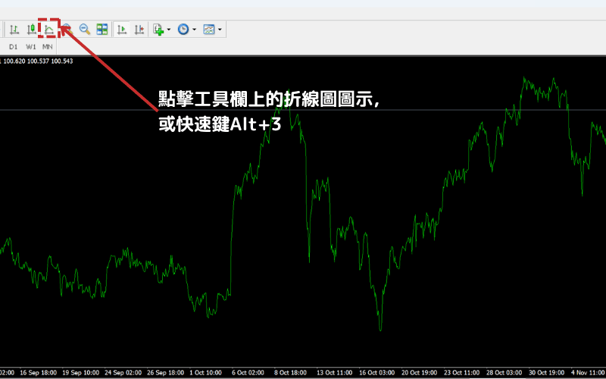Click the price value 100.537
Image resolution: width=606 pixels, height=379 pixels.
[39, 61]
